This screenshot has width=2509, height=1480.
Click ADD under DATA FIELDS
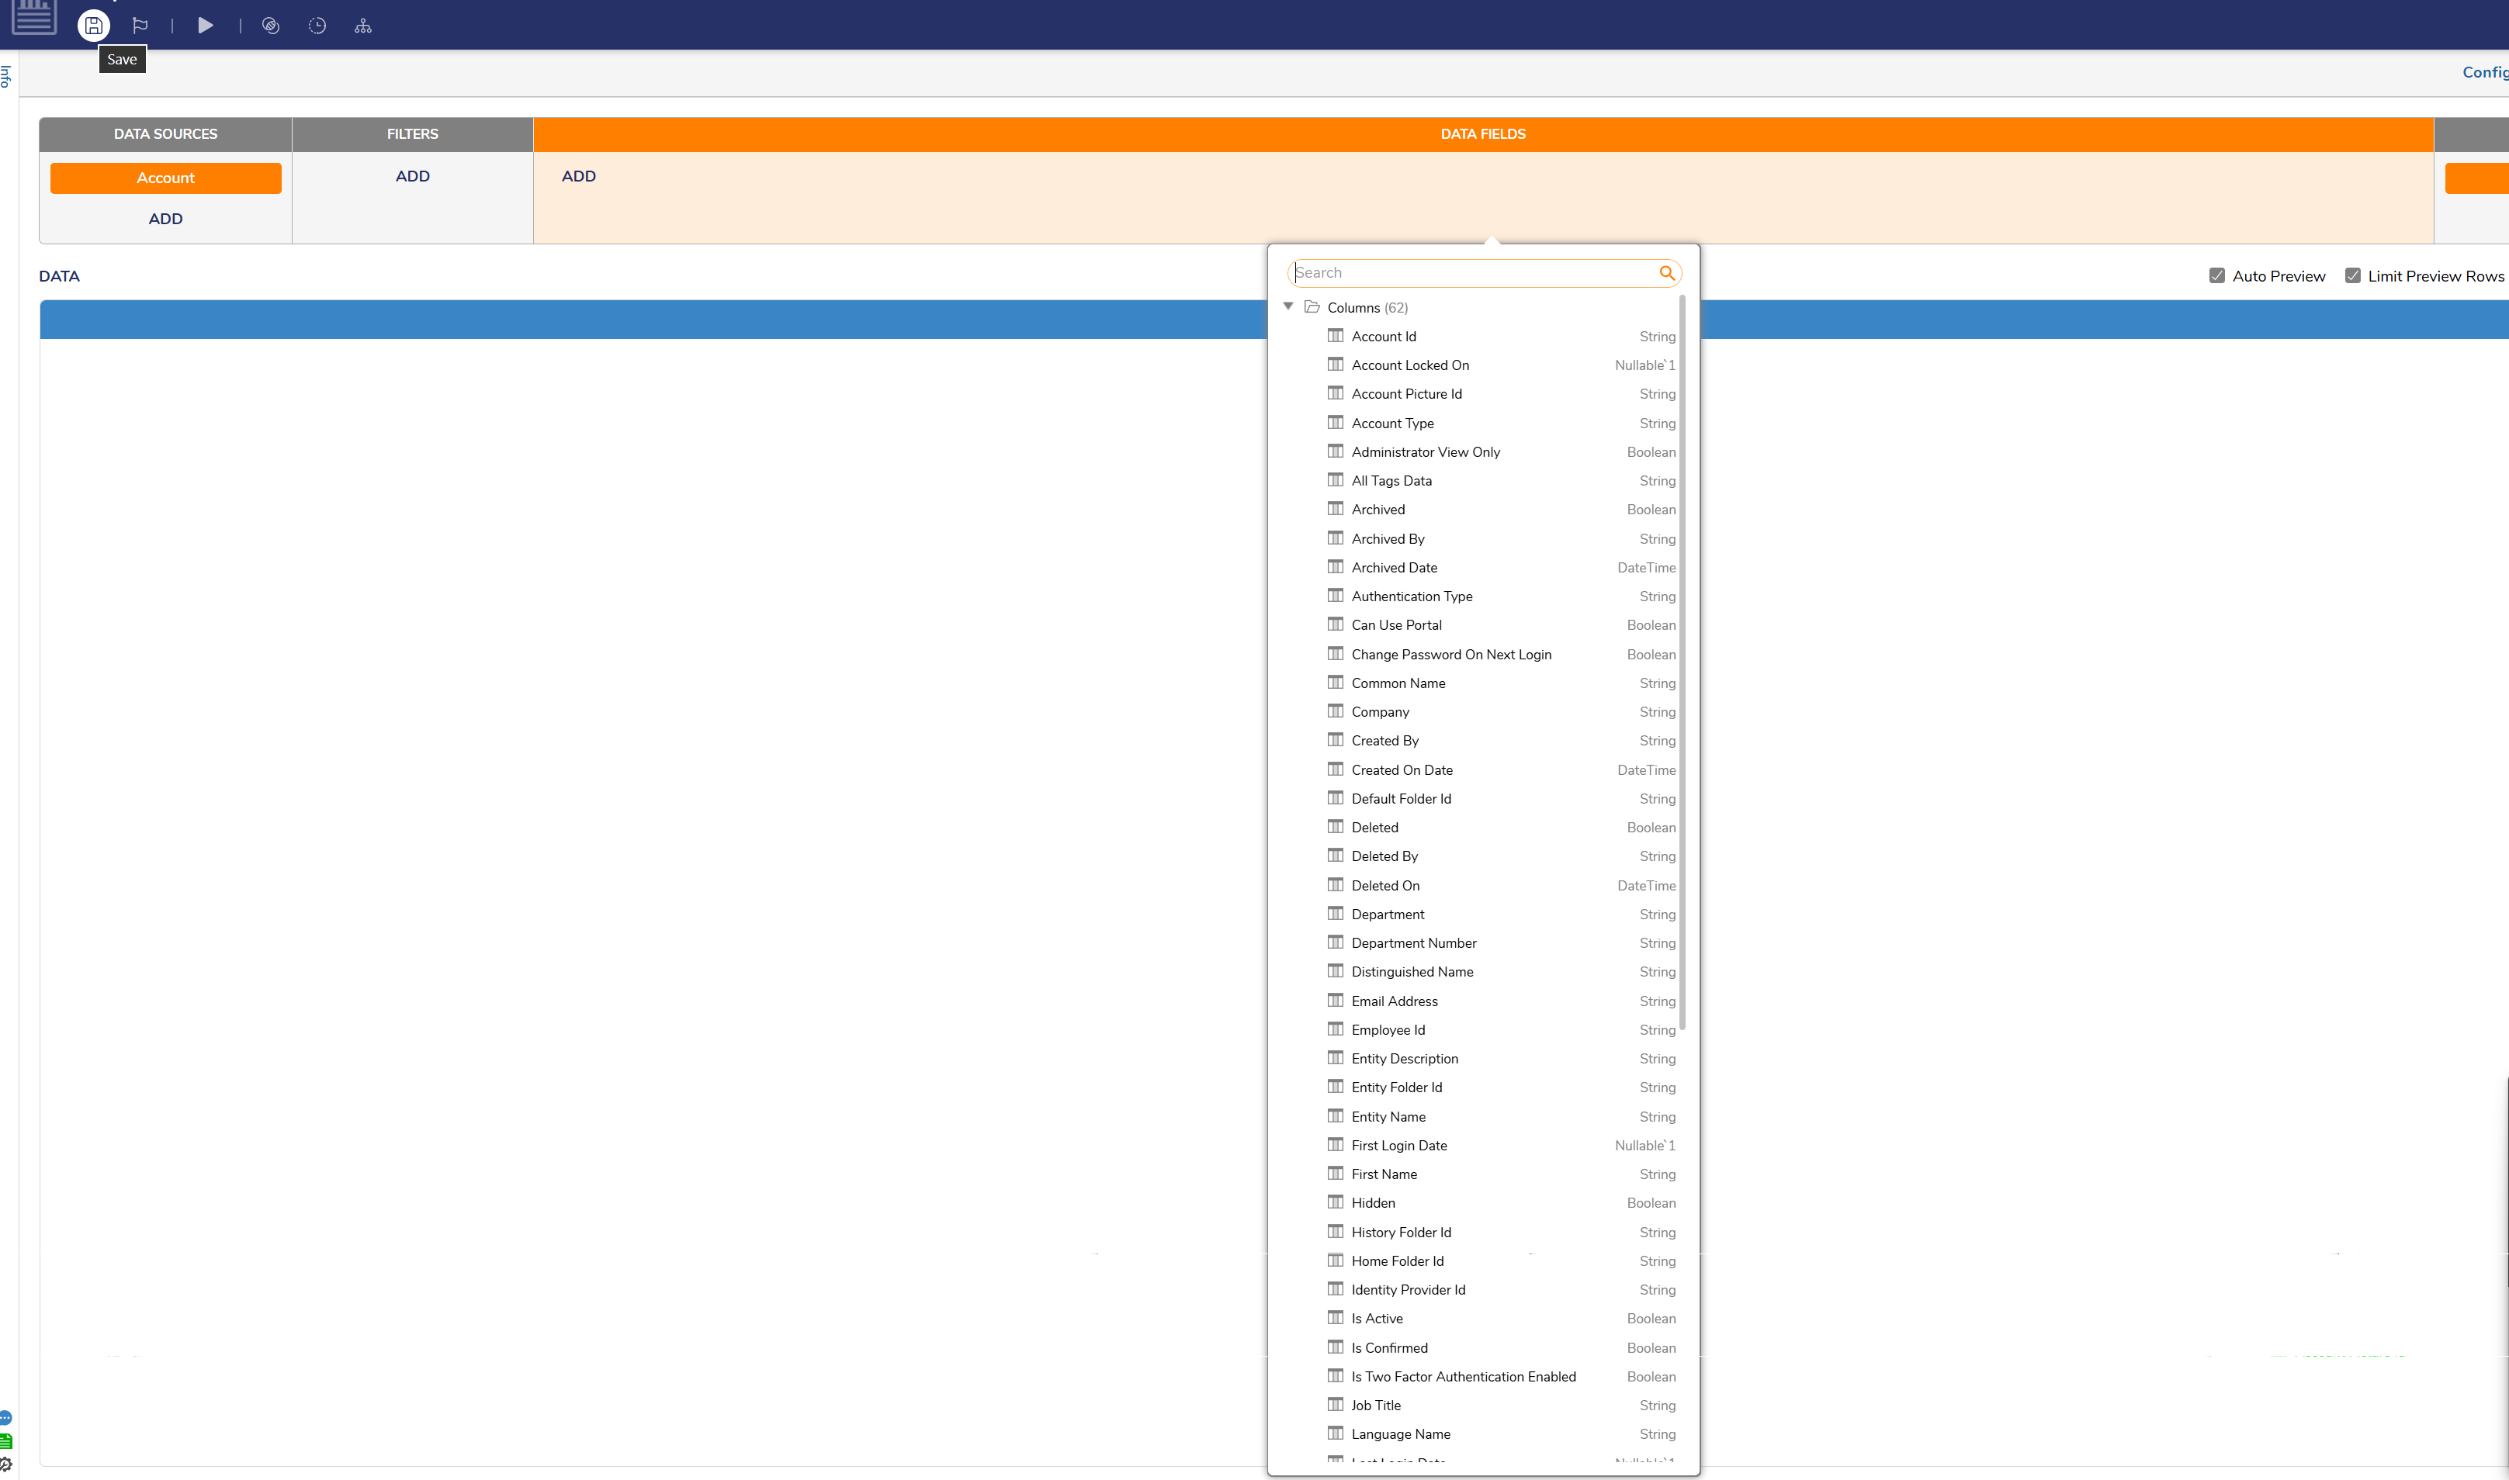click(579, 177)
